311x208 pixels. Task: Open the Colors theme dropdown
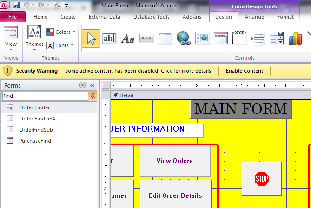61,32
